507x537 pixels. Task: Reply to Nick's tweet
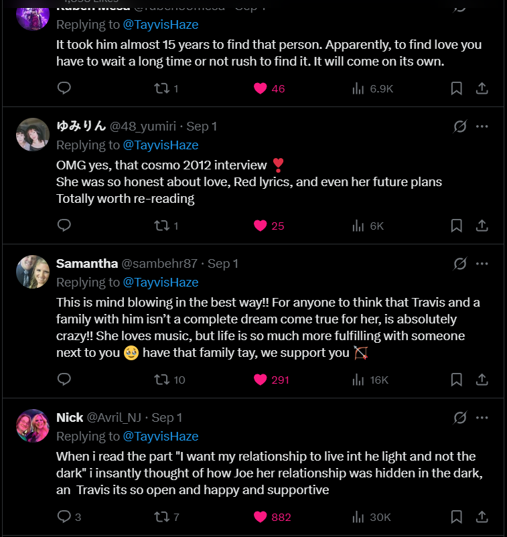click(x=64, y=516)
